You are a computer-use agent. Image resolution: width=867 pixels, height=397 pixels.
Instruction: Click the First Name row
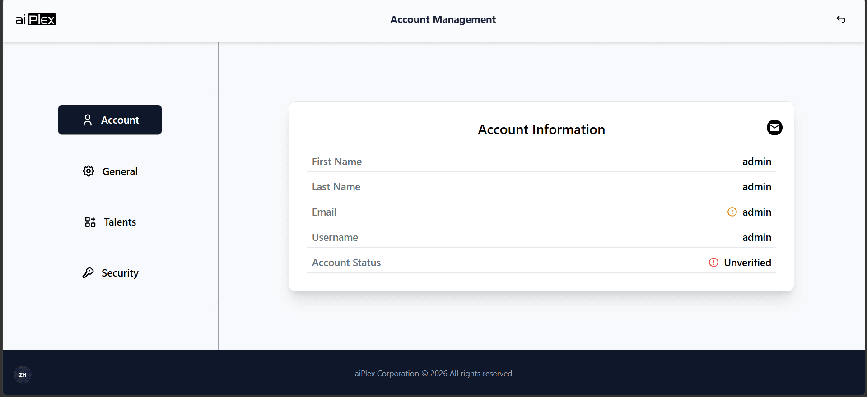[541, 162]
